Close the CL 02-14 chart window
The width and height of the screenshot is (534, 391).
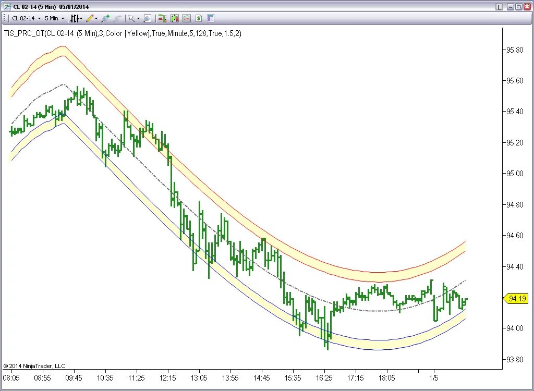tap(527, 6)
